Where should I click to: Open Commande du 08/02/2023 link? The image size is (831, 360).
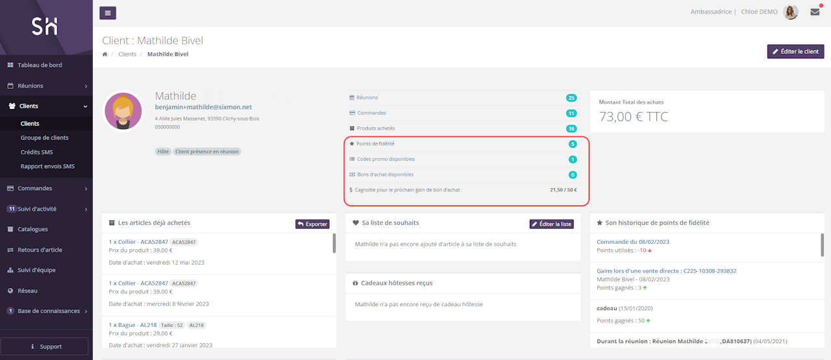[632, 242]
